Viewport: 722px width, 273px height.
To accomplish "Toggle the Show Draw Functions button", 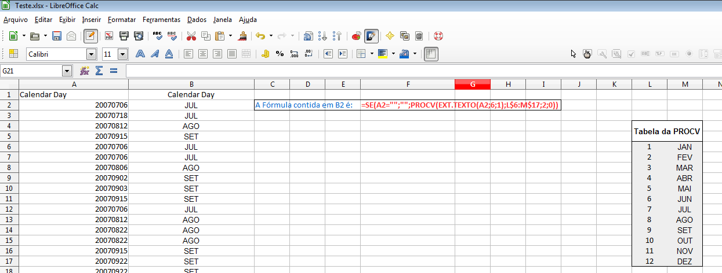I will pyautogui.click(x=371, y=36).
